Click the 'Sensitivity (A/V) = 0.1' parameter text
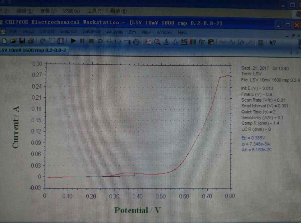This screenshot has height=223, width=301. 262,117
